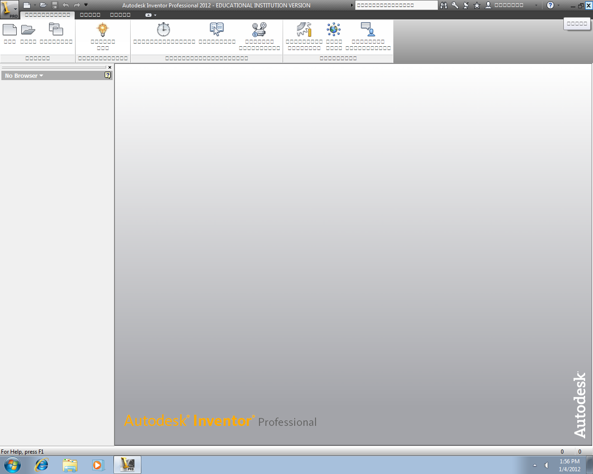
Task: Select the third ribbon tab
Action: [x=120, y=15]
